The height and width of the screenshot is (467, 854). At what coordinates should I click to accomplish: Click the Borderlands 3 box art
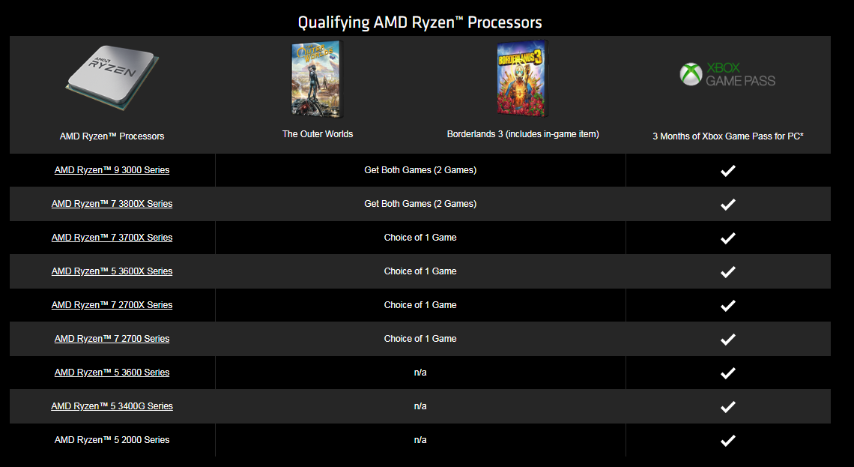coord(522,79)
